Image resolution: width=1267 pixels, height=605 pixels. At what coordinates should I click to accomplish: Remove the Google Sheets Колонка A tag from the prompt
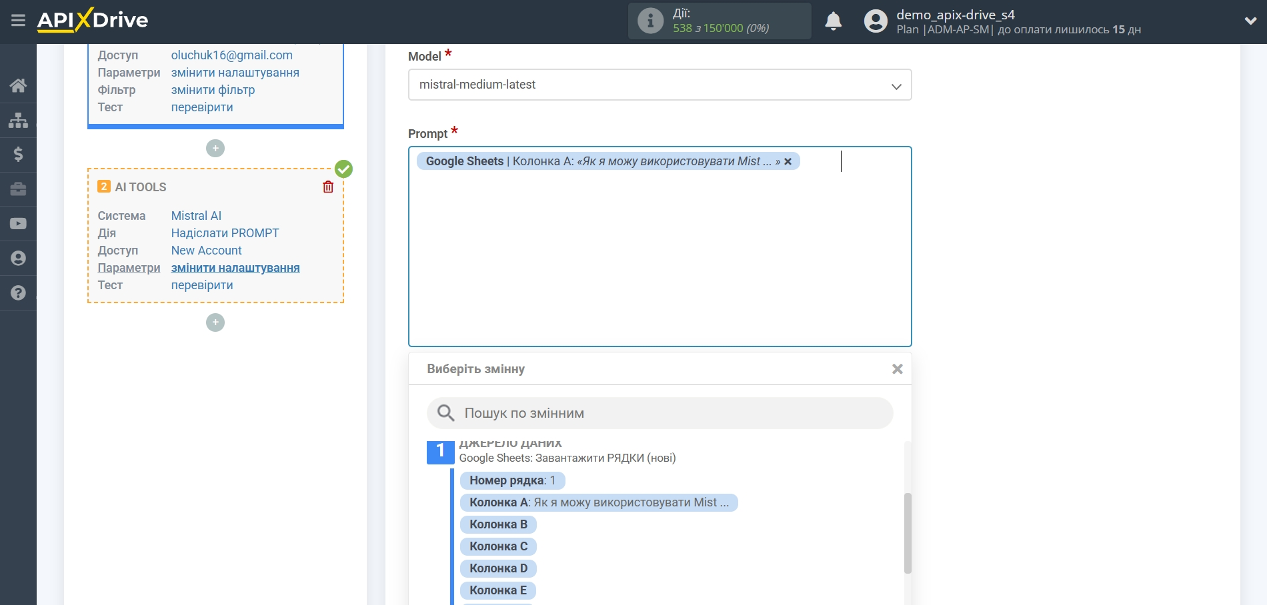788,161
